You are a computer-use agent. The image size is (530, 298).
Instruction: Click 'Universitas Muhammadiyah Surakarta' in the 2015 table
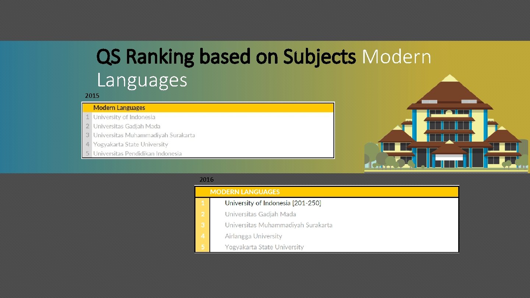pos(144,135)
